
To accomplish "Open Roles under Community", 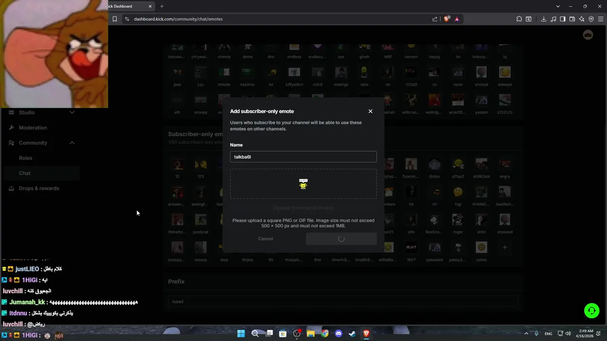I will pyautogui.click(x=26, y=158).
